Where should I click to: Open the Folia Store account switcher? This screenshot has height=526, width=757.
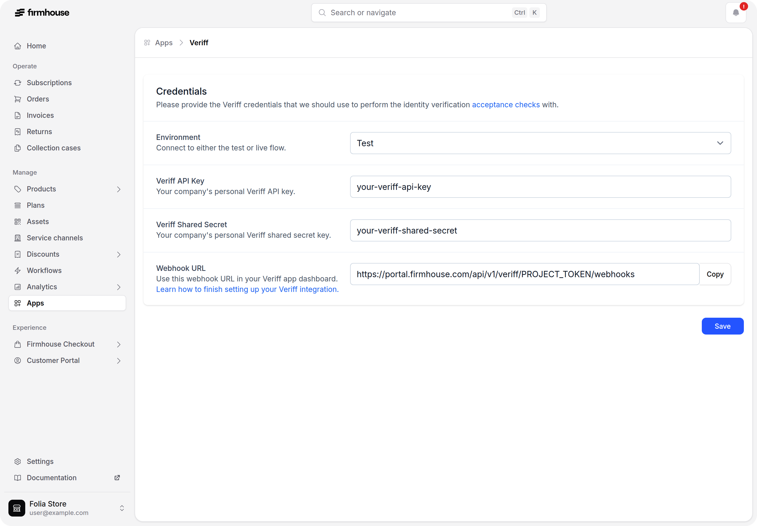[67, 508]
